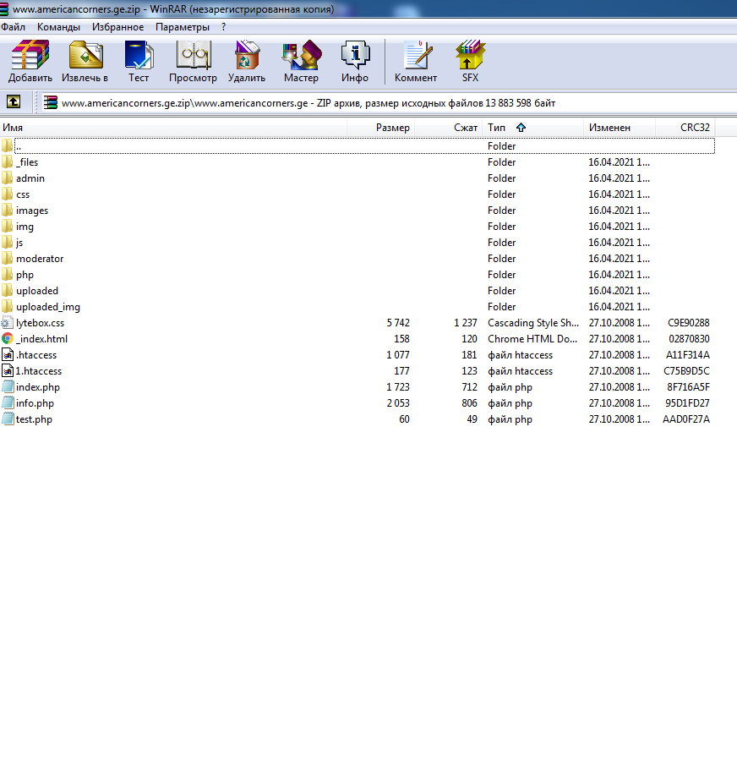
Task: Run the Тест (Test) archive tool
Action: [x=139, y=61]
